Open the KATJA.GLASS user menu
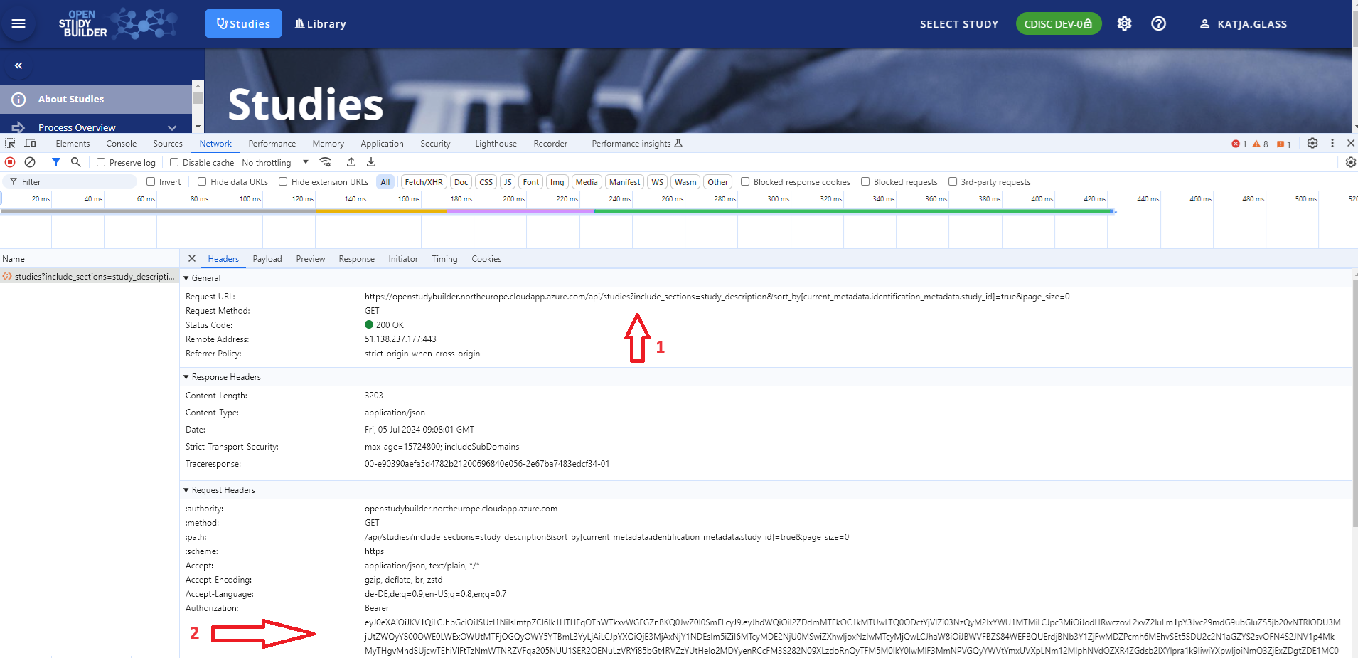1358x658 pixels. click(x=1243, y=23)
